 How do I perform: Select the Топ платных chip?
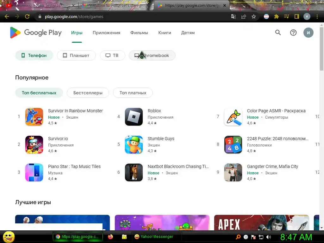tap(133, 93)
